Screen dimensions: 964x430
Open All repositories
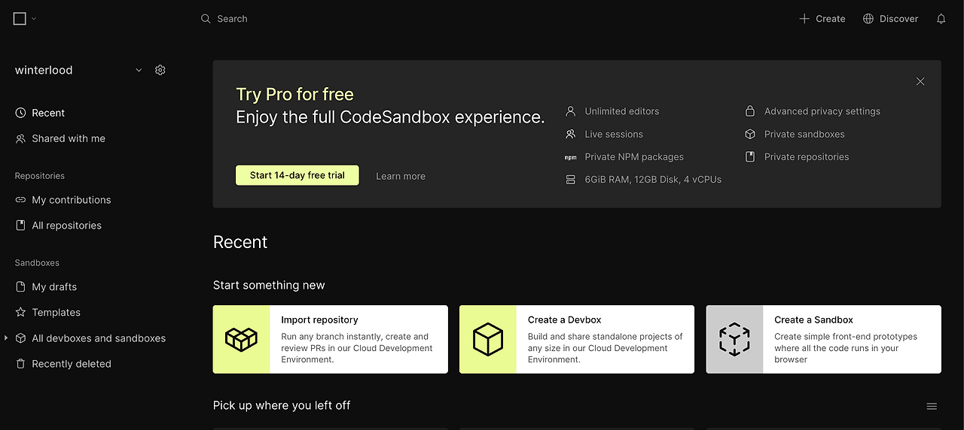pyautogui.click(x=66, y=226)
